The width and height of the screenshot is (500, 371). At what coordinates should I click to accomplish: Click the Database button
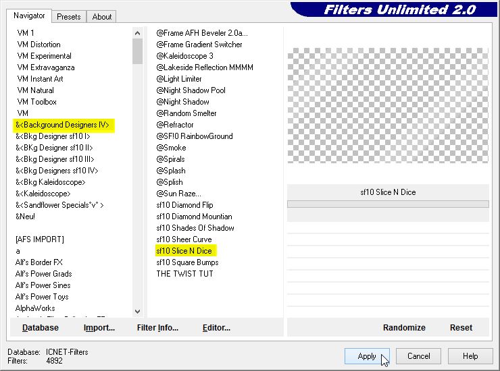[41, 328]
